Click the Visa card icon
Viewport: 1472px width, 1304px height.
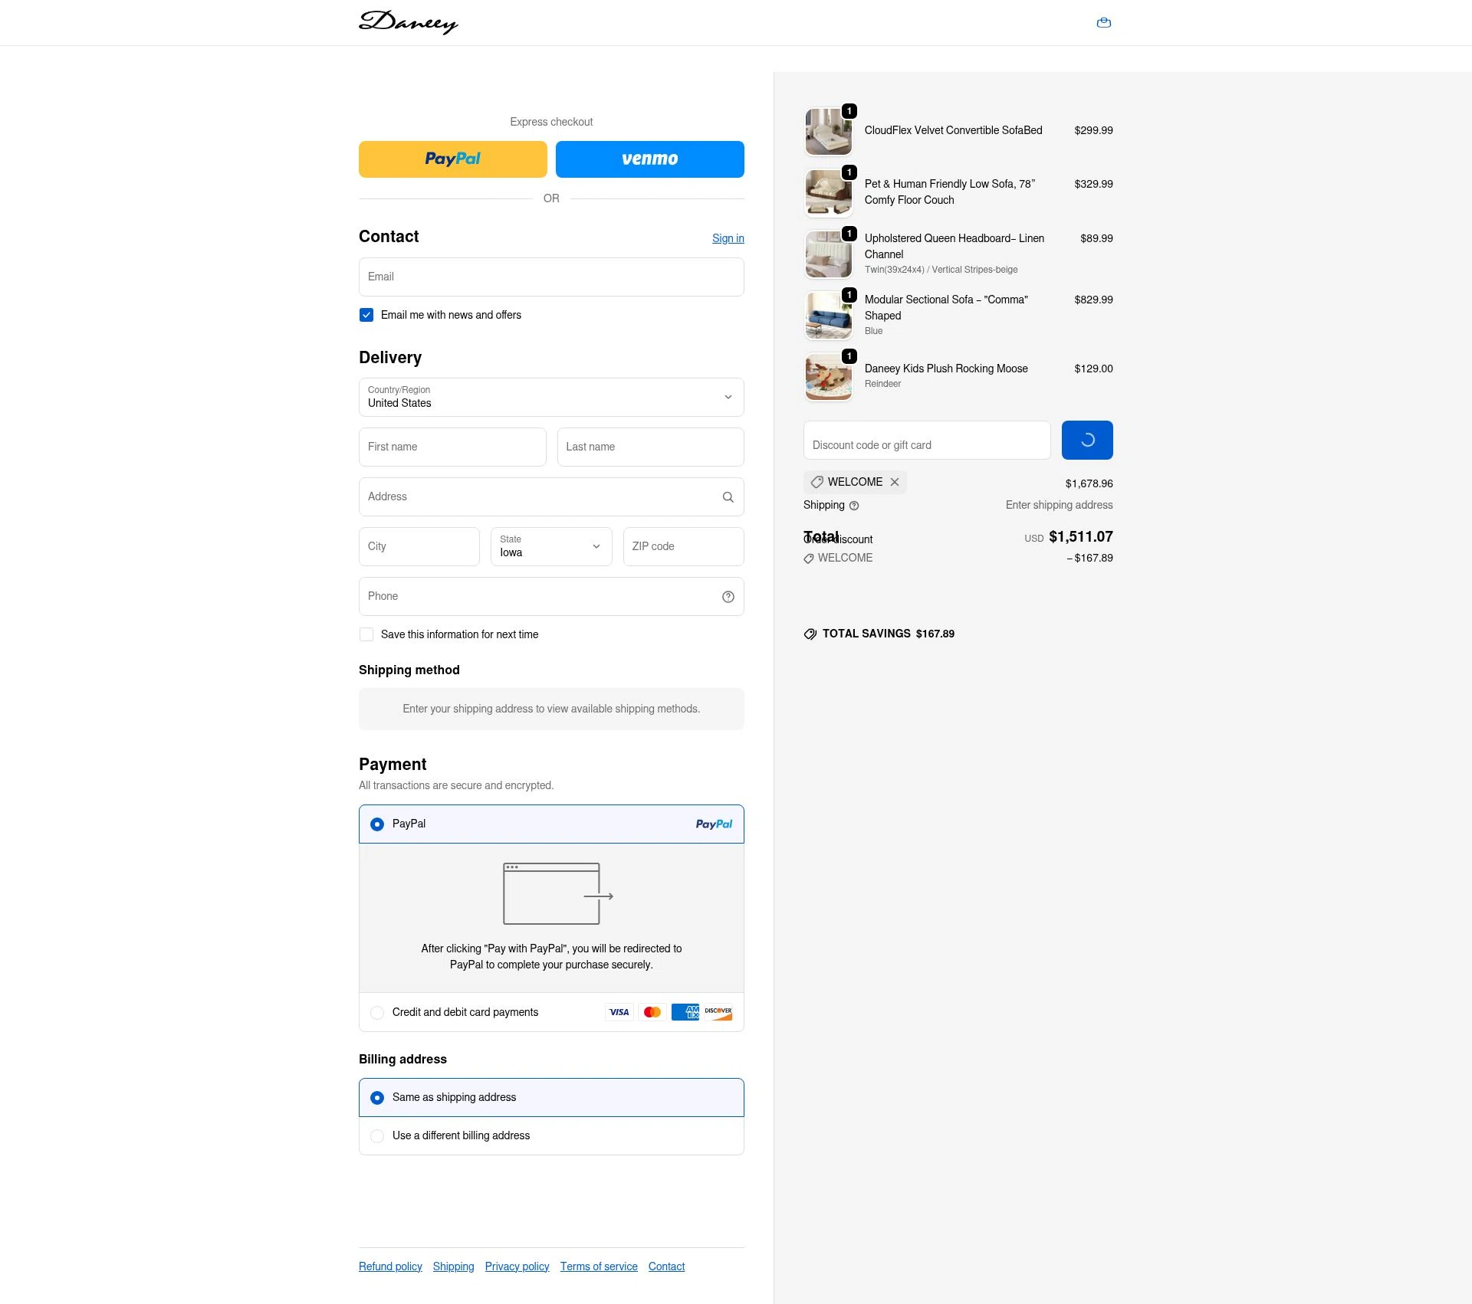coord(619,1012)
